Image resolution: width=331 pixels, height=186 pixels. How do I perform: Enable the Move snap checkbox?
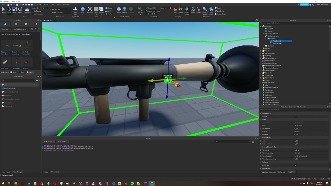[50, 12]
